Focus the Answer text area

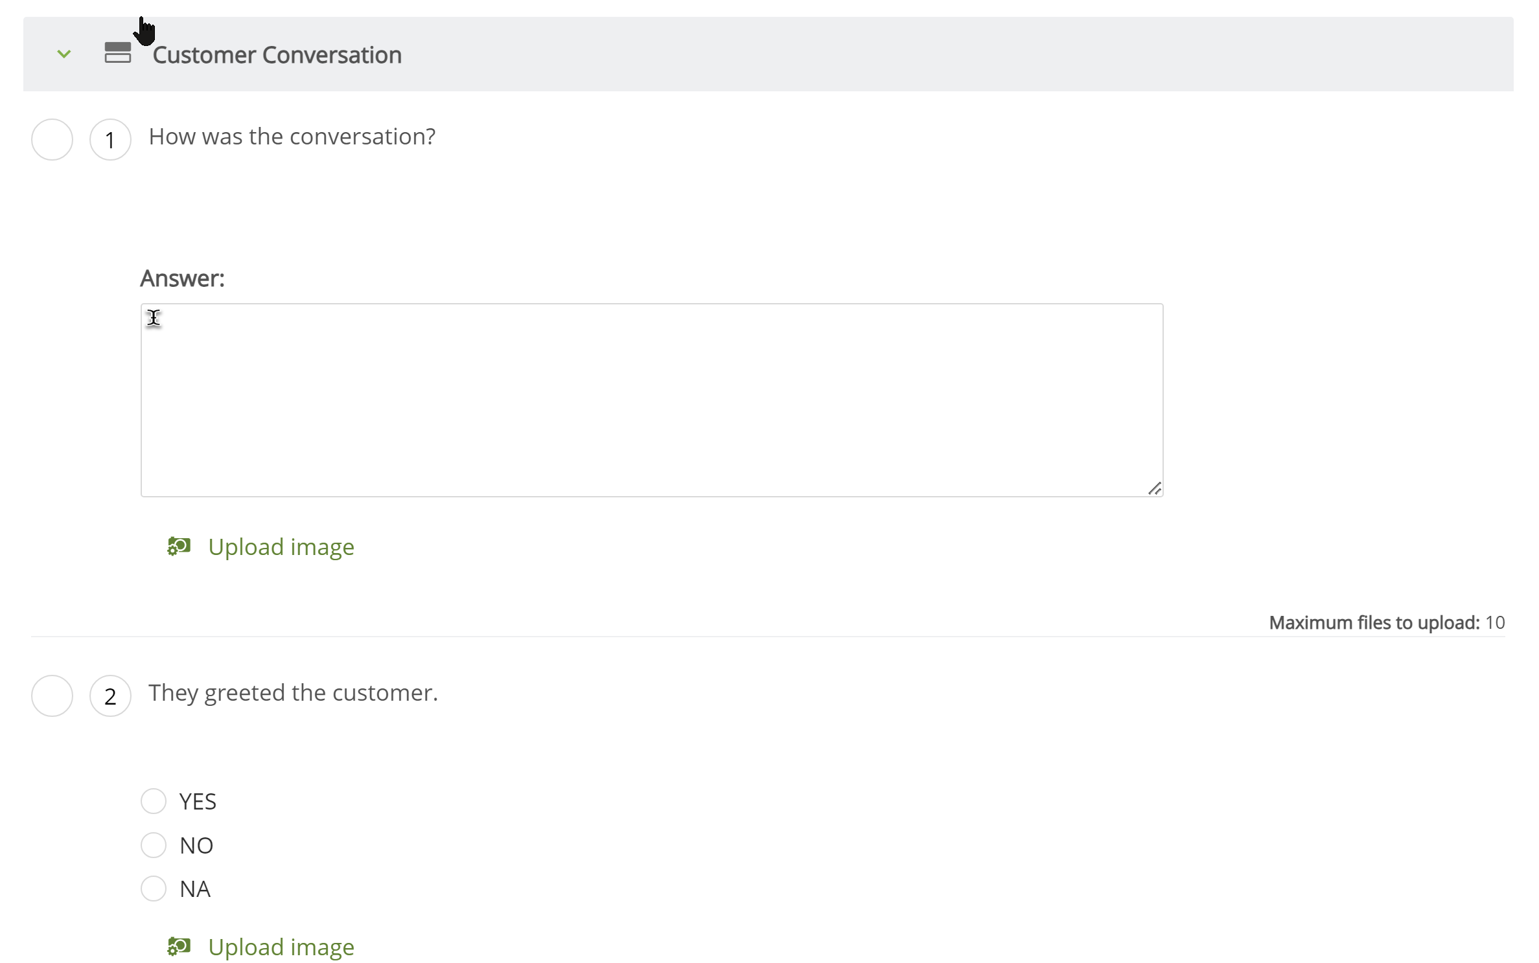coord(652,400)
